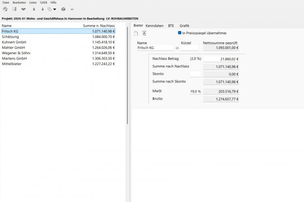The width and height of the screenshot is (304, 202).
Task: Select the Mittelbieter row in the list
Action: pyautogui.click(x=58, y=64)
